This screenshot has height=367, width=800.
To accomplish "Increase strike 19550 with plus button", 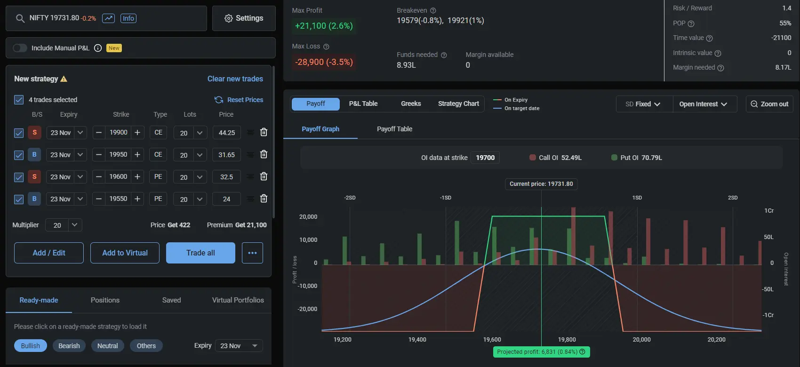I will (137, 199).
